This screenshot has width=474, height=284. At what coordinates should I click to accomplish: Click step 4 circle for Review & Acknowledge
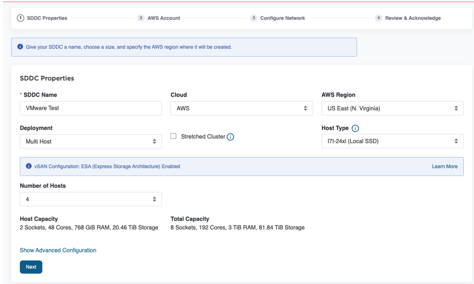click(378, 18)
